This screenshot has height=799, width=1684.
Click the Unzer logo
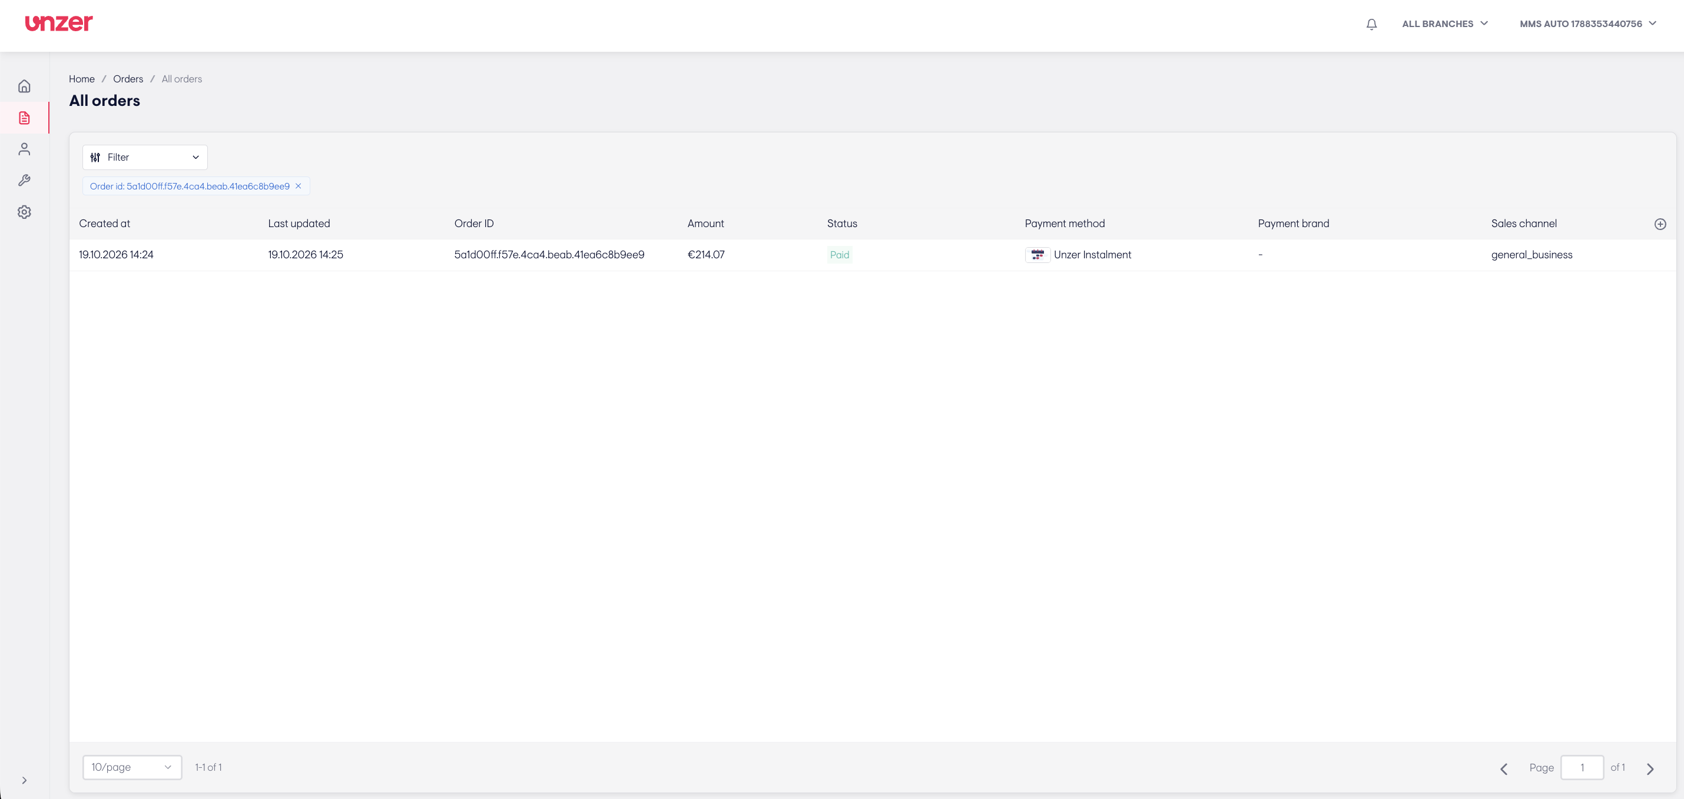click(59, 23)
